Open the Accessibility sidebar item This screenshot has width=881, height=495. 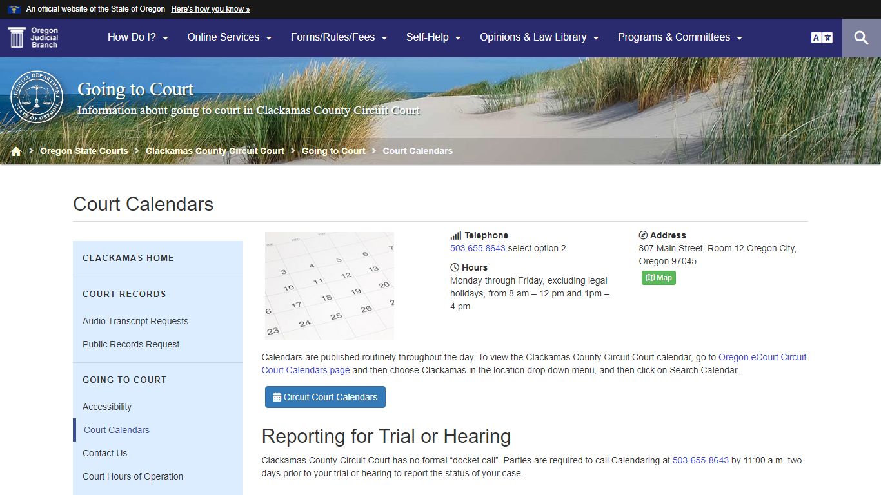(107, 407)
